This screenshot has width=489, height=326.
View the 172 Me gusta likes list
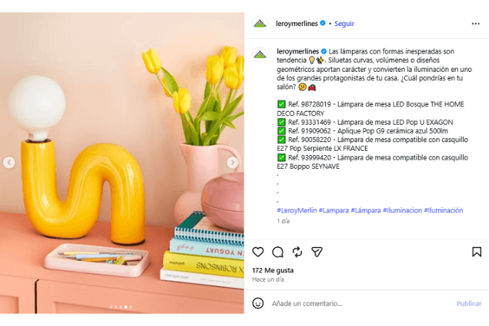273,270
